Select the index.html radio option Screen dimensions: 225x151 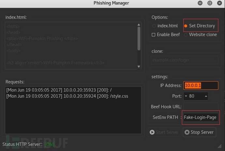click(154, 26)
